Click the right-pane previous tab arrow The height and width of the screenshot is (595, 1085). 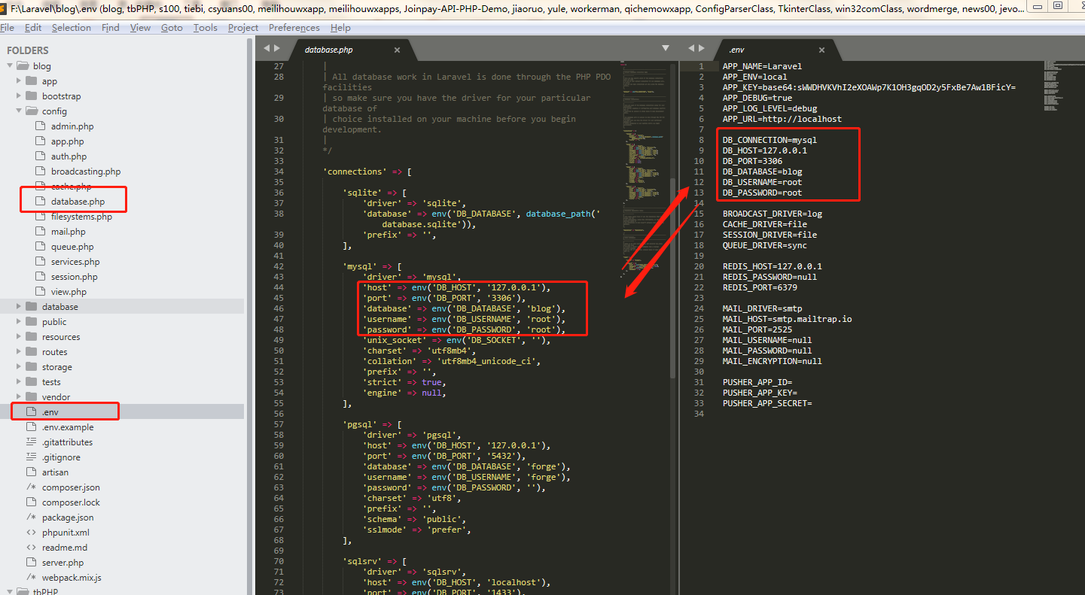point(691,48)
